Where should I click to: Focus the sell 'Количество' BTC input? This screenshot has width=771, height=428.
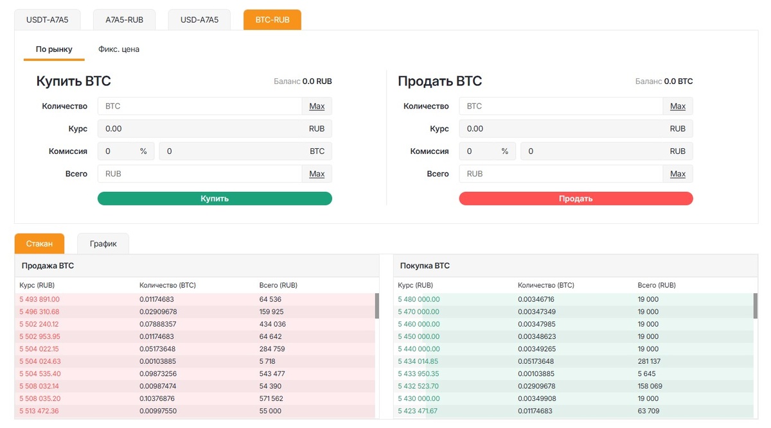click(561, 106)
